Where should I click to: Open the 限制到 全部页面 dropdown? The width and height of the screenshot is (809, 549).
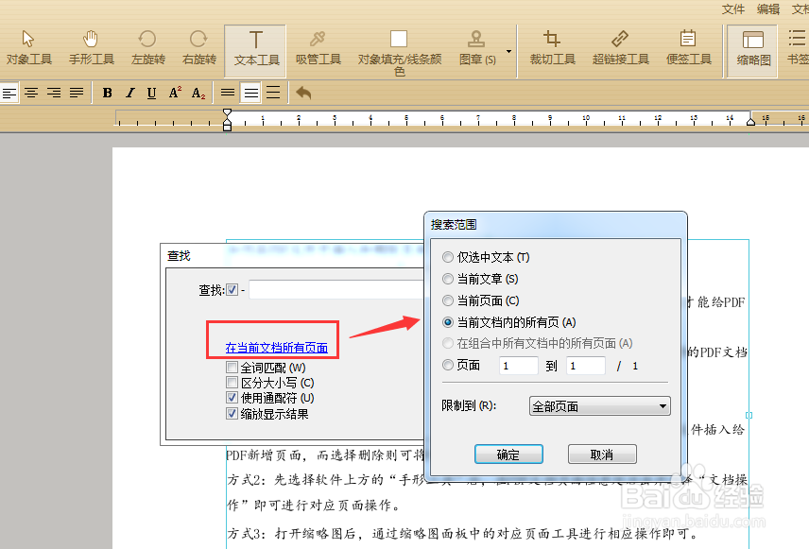599,405
